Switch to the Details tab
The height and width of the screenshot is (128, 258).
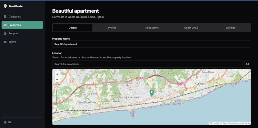coord(73,28)
